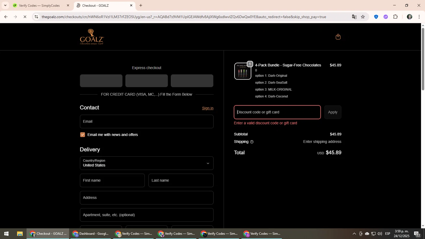Click the first express checkout button

click(101, 81)
